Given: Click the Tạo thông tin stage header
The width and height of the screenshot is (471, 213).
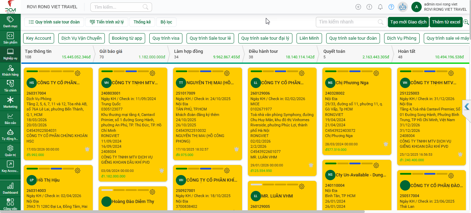Looking at the screenshot, I should pos(58,54).
